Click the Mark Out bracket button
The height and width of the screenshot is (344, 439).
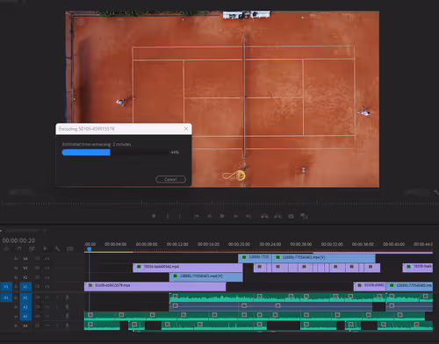click(x=179, y=216)
